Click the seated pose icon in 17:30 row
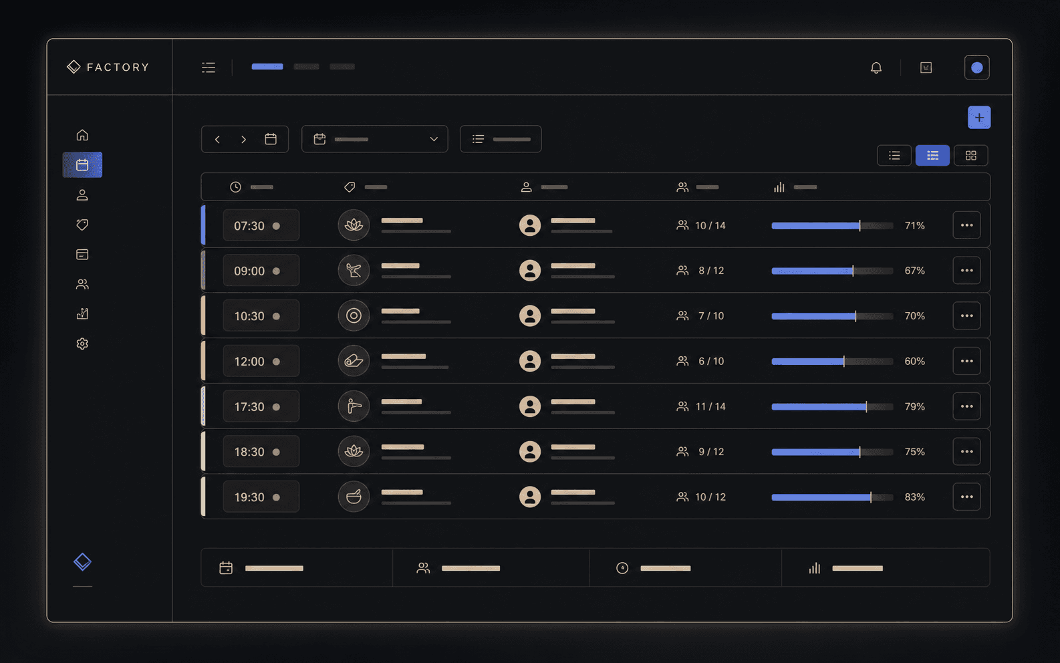1060x663 pixels. point(354,406)
